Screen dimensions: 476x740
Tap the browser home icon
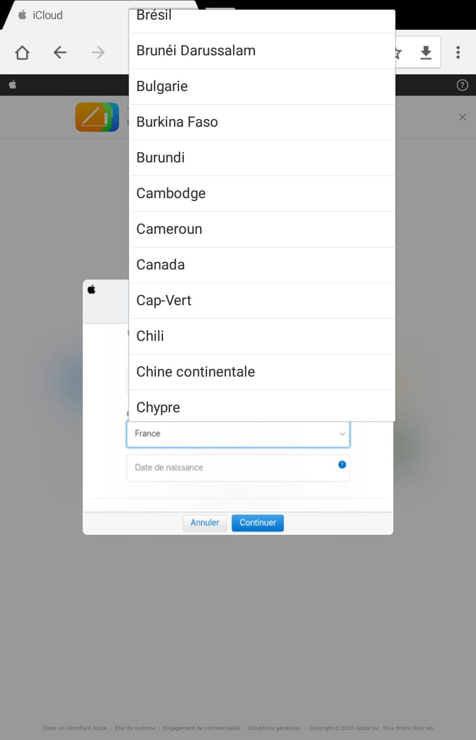(x=22, y=52)
